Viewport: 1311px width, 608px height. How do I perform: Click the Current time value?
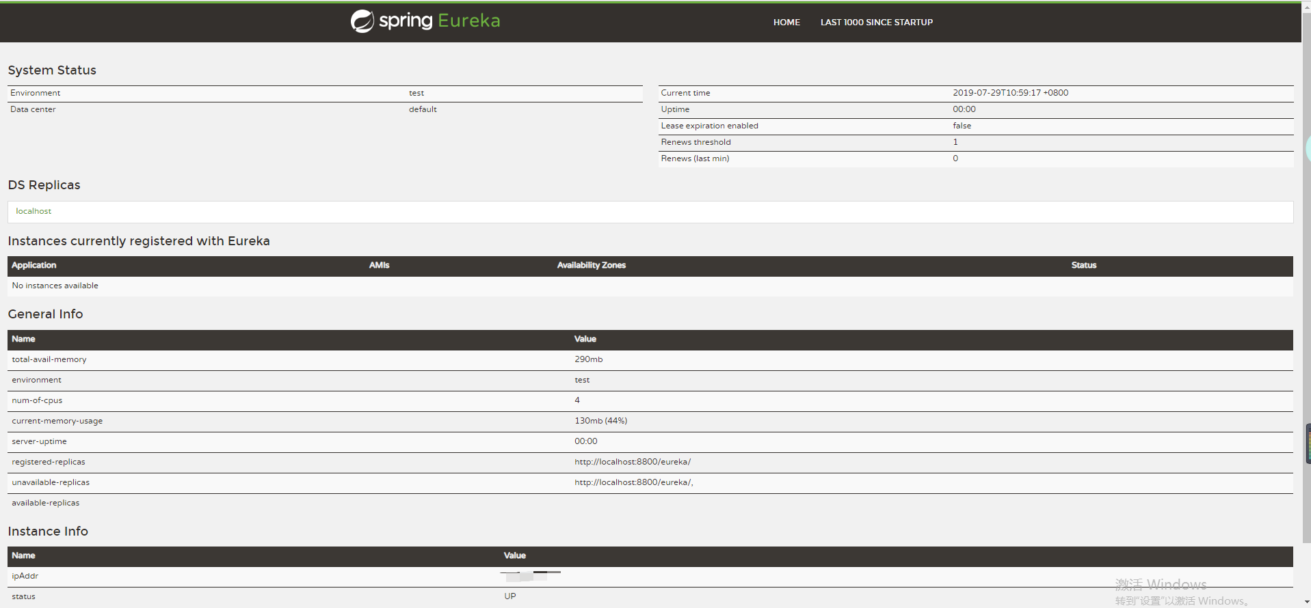tap(1010, 93)
